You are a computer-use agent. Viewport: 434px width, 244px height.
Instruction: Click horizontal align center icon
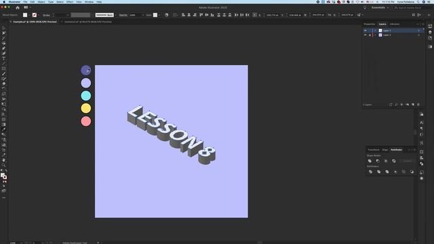(x=189, y=15)
